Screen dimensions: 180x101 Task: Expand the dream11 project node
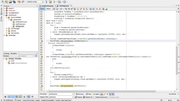[4, 8]
